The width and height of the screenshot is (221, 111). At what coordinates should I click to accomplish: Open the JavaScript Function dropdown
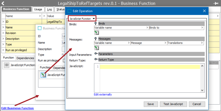point(82,18)
